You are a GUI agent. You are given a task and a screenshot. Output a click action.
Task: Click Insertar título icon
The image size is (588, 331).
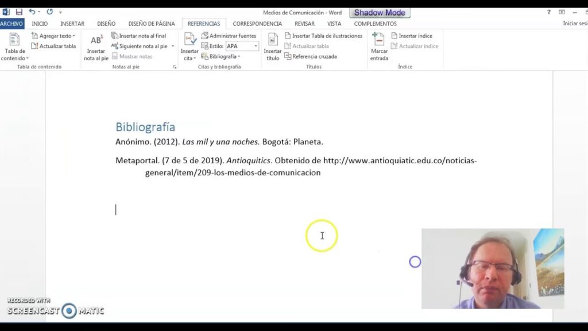[x=273, y=40]
